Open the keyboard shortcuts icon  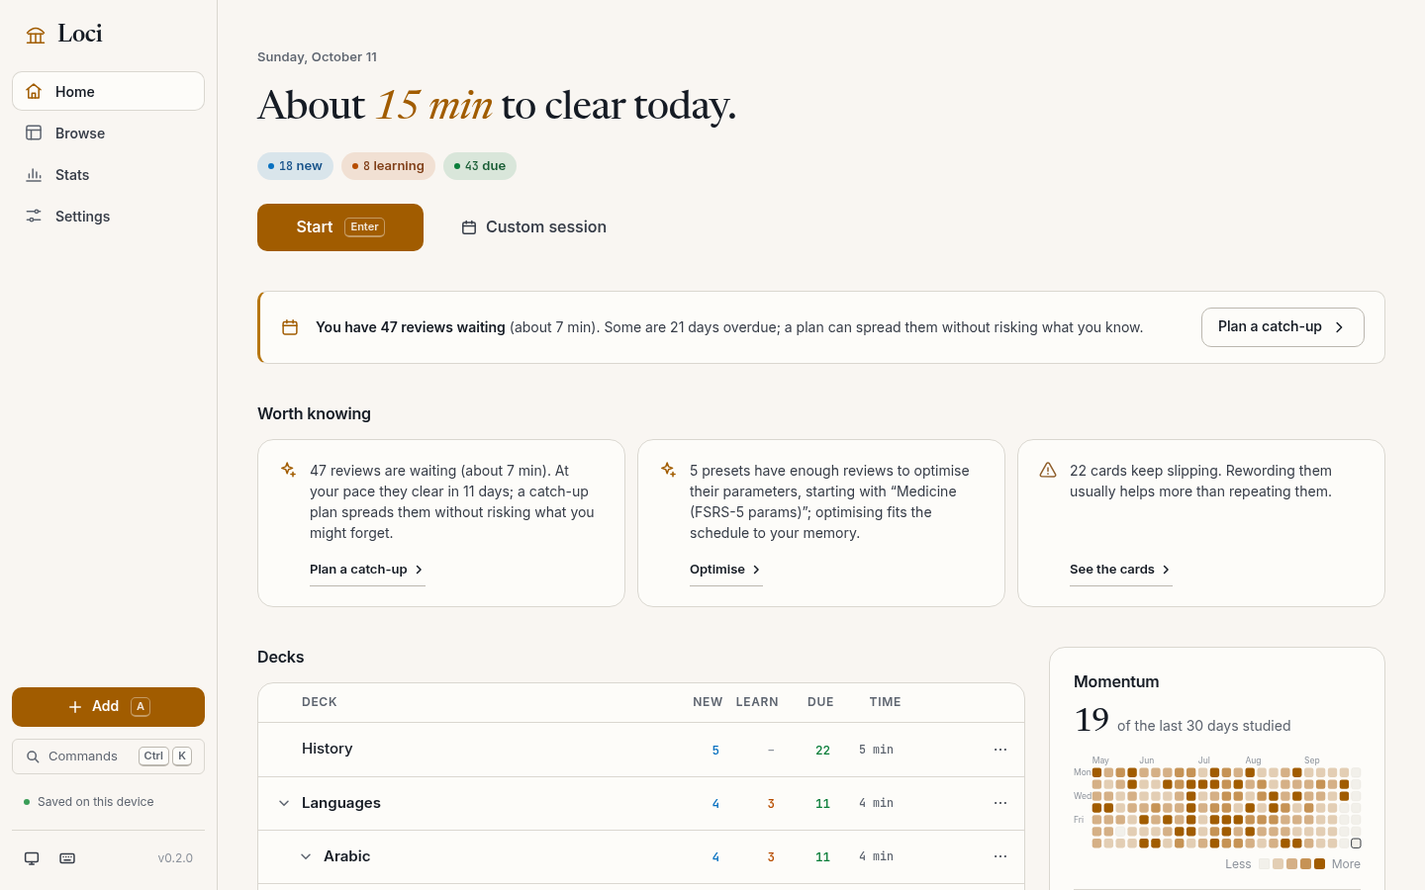67,858
